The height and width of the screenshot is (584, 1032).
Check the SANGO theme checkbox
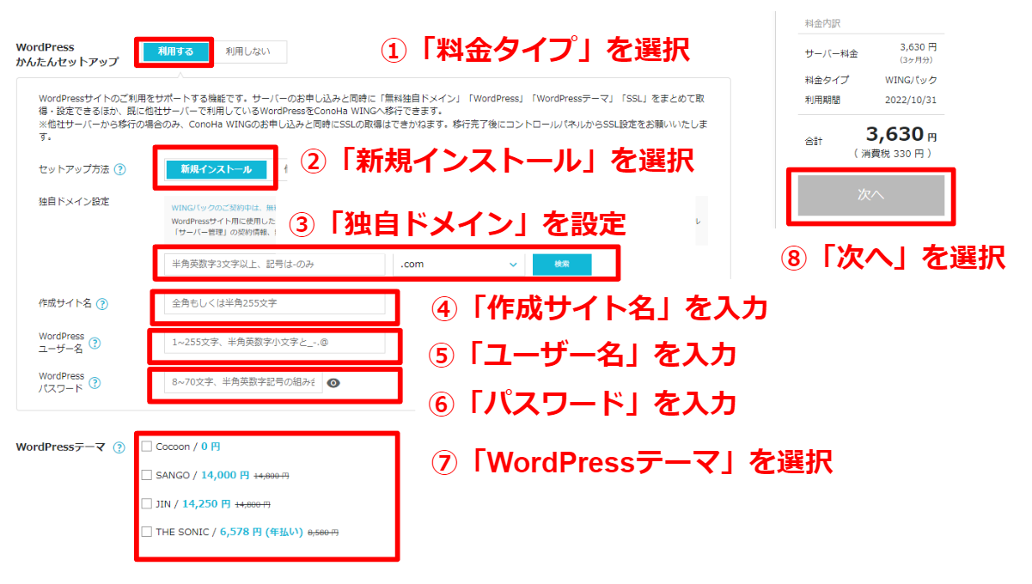[147, 475]
